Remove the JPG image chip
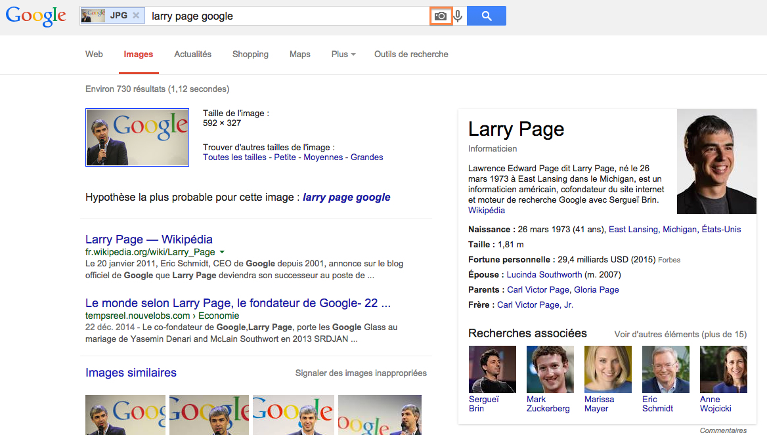The height and width of the screenshot is (435, 767). coord(136,16)
